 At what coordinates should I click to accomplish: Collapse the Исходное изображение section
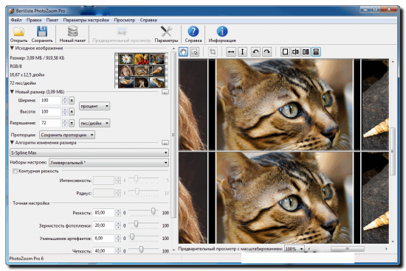coord(12,48)
